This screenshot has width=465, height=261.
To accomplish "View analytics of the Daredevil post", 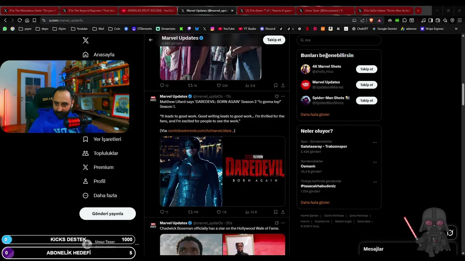I will tap(251, 212).
